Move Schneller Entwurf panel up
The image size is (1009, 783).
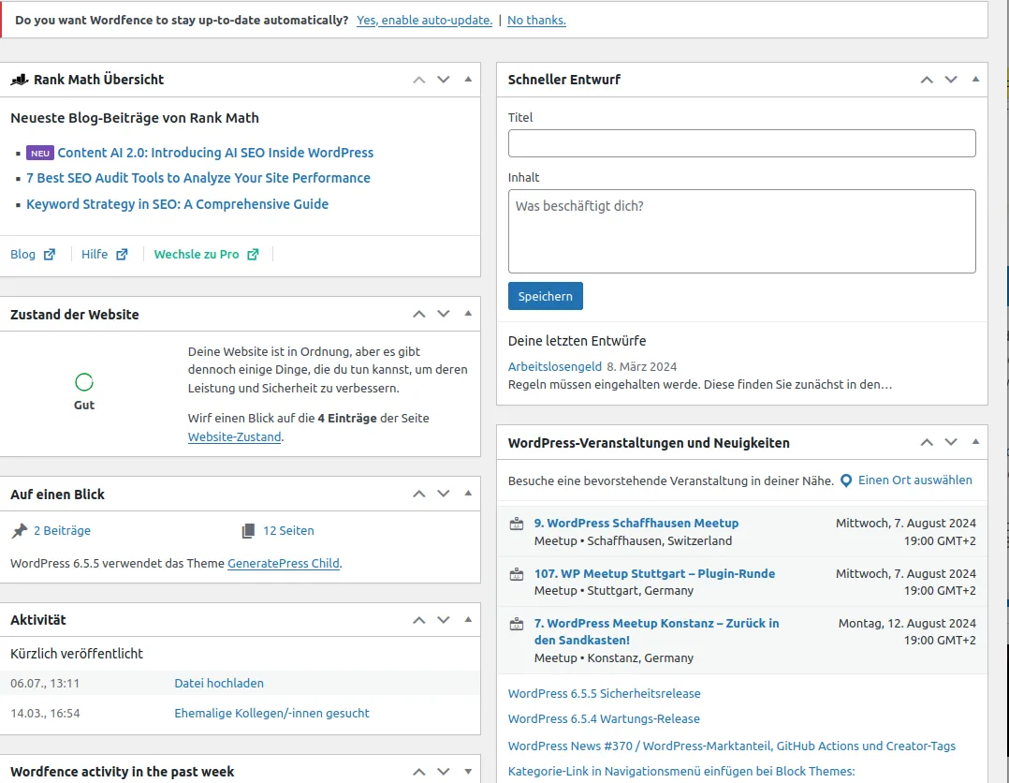[x=927, y=80]
